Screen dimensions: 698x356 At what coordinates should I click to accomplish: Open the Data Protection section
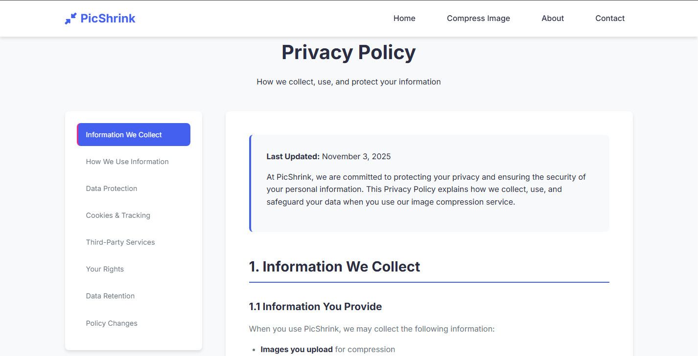[x=112, y=188]
